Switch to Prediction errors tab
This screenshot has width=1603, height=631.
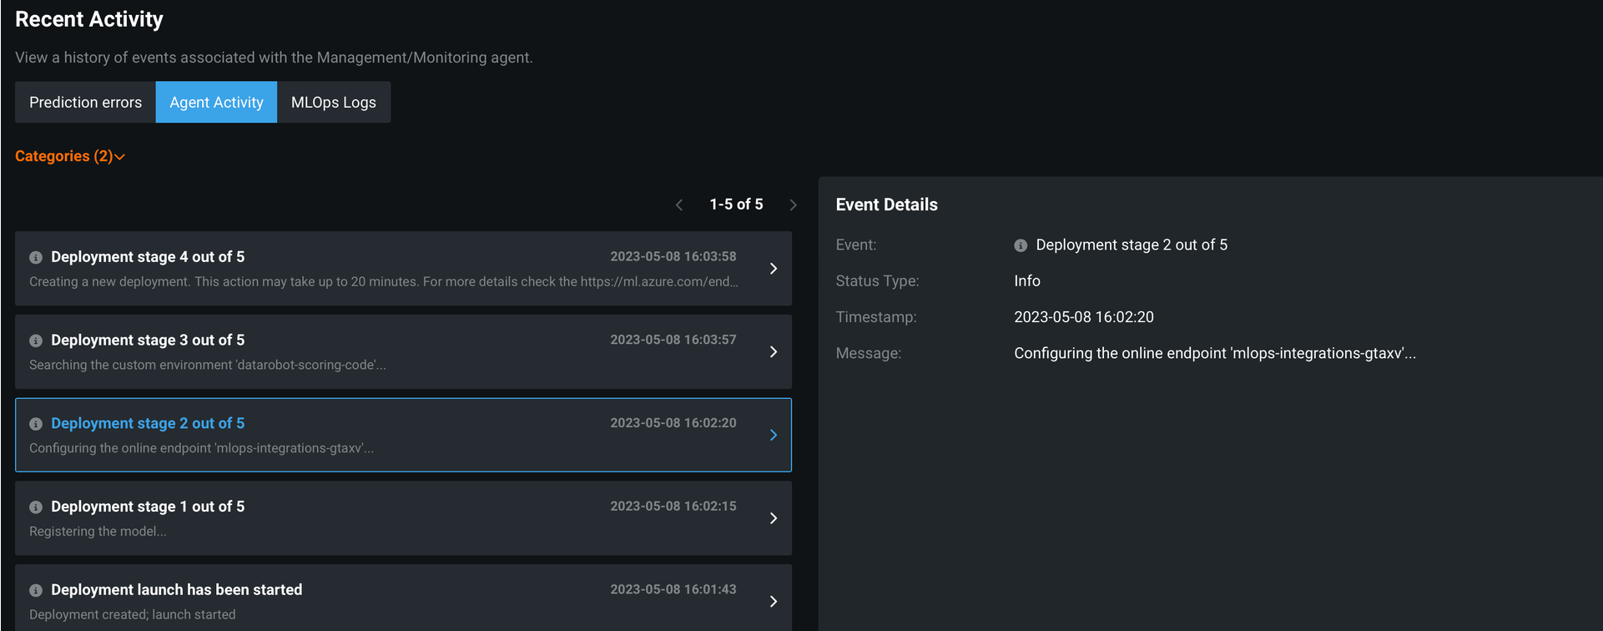click(x=85, y=103)
